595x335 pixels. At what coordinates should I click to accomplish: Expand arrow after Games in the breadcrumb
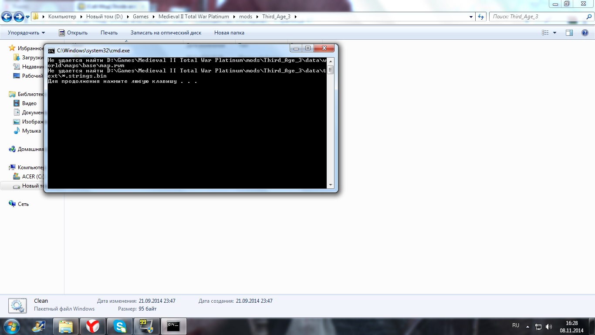(x=153, y=17)
